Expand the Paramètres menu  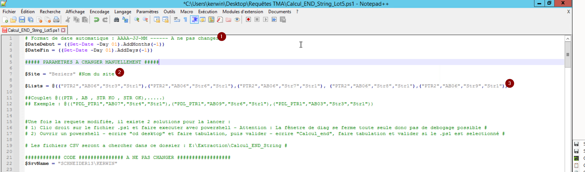[x=147, y=12]
